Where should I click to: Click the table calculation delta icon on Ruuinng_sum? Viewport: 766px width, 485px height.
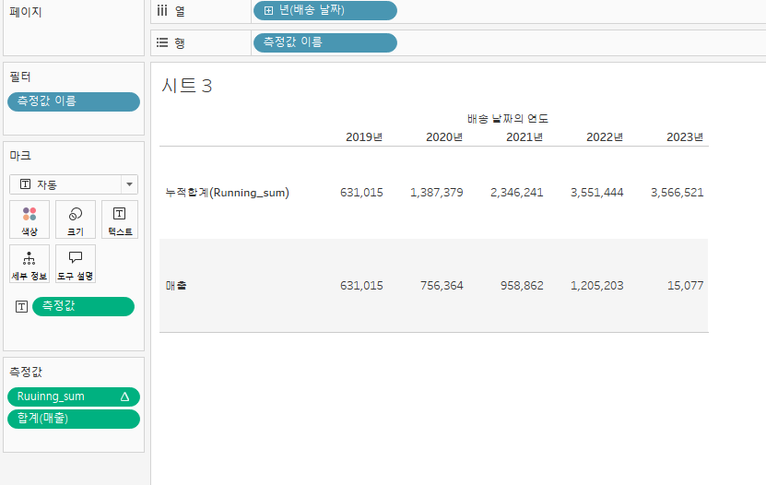coord(125,396)
